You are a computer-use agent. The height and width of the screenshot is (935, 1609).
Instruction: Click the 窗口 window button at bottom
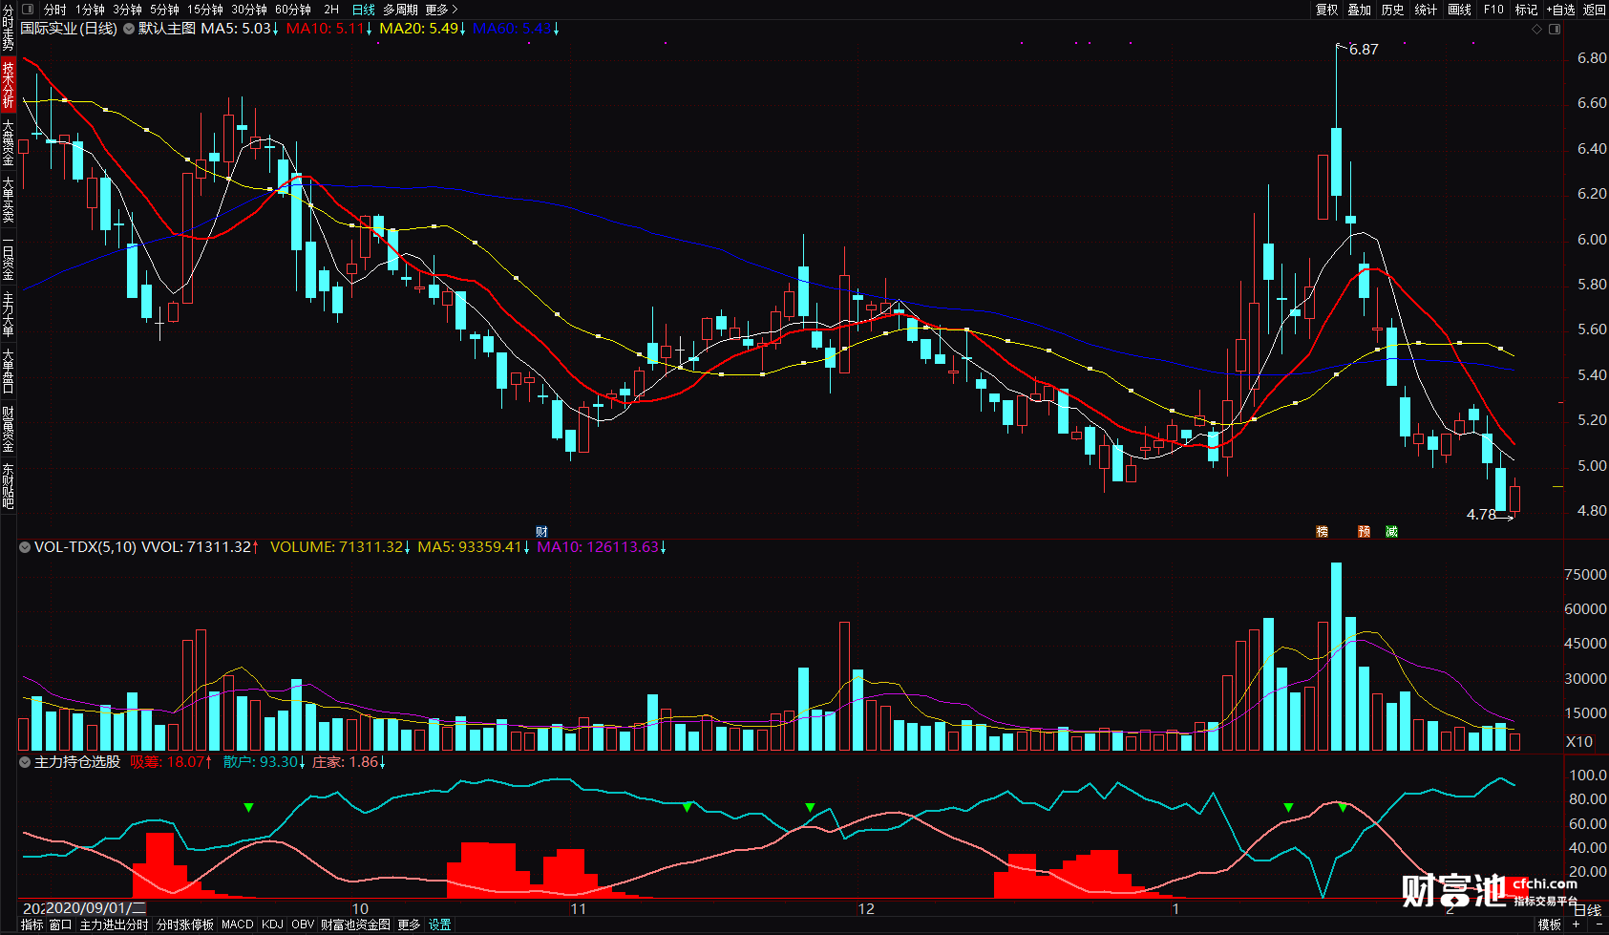[x=60, y=924]
